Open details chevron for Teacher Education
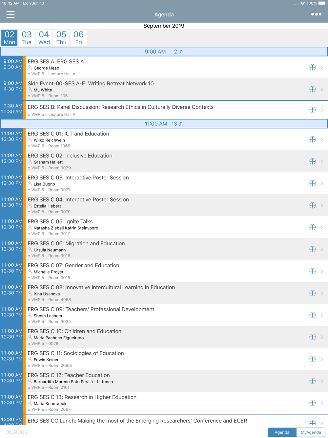Screen dimensions: 328x438 click(322, 381)
